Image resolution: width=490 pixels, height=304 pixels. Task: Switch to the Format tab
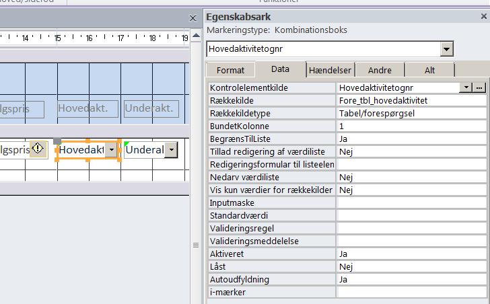(230, 70)
